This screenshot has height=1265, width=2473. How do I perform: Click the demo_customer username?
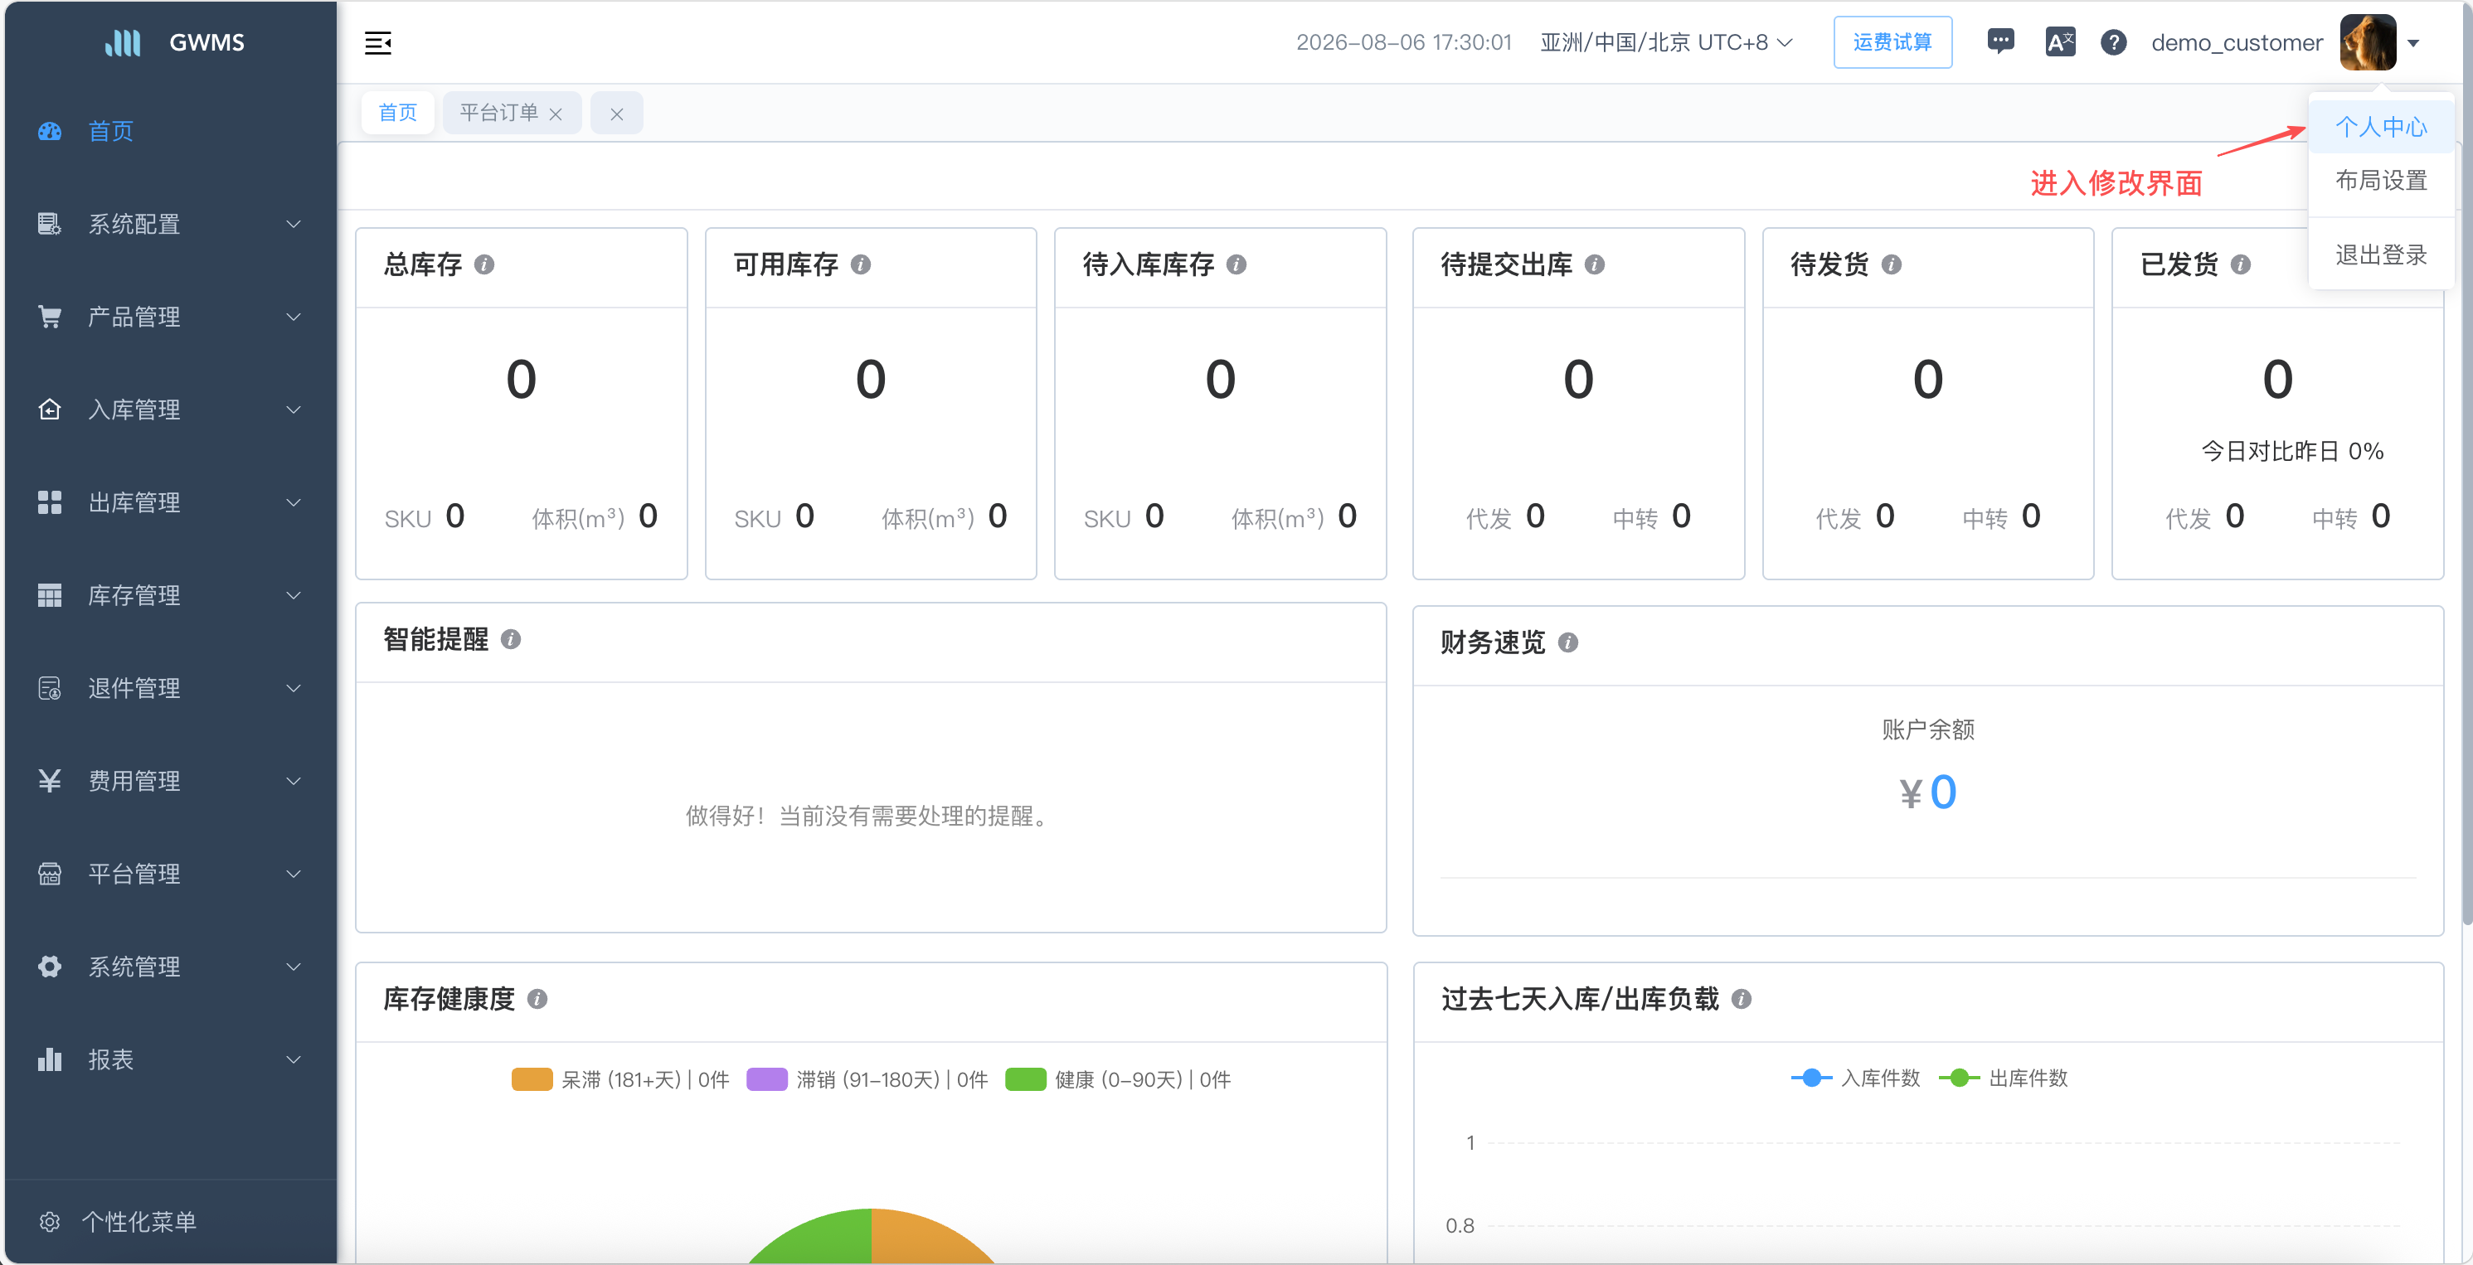[2237, 43]
